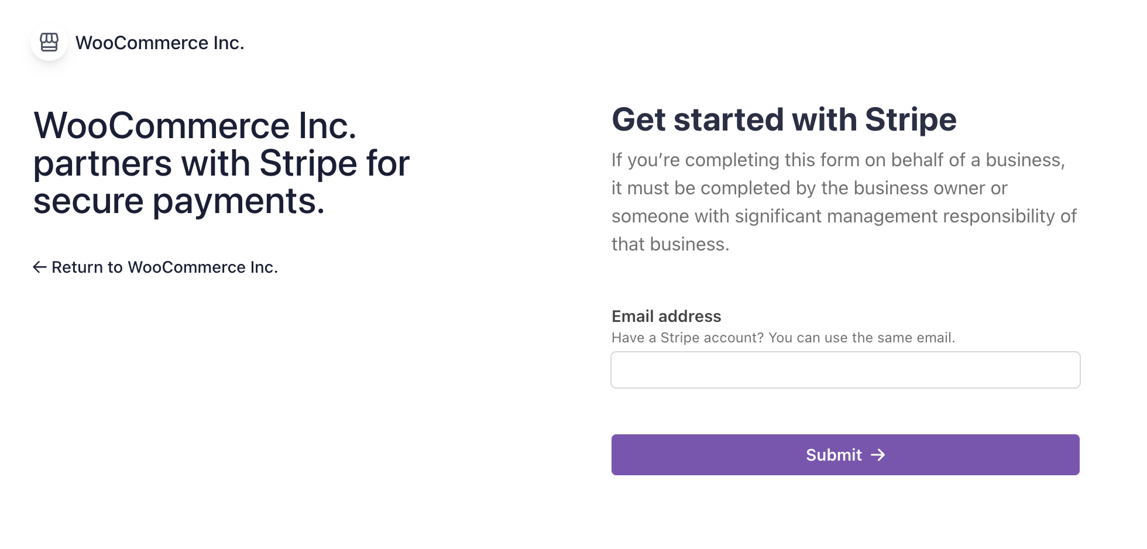Image resolution: width=1147 pixels, height=549 pixels.
Task: Click the purple Submit bar
Action: (x=845, y=455)
